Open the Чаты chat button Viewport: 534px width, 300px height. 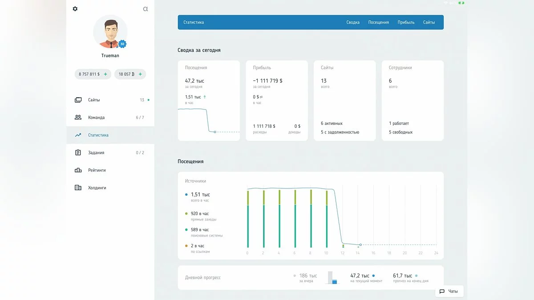(449, 291)
